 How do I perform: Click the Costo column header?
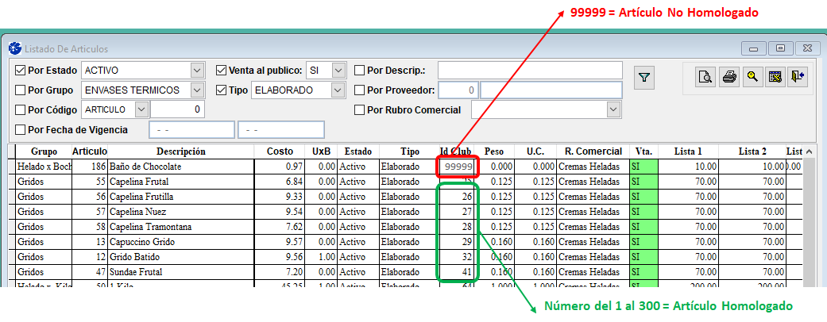(x=279, y=151)
